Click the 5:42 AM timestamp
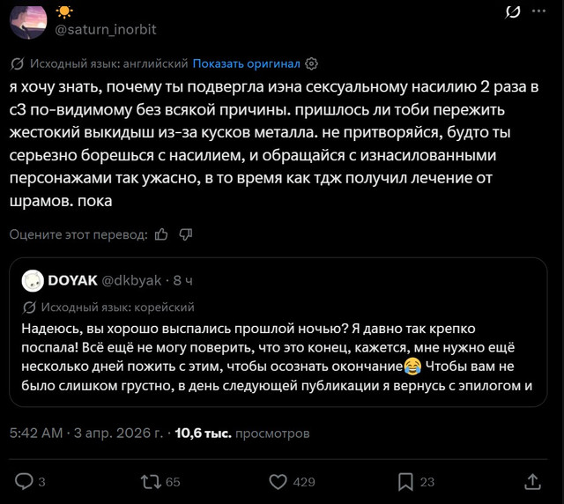 point(36,434)
